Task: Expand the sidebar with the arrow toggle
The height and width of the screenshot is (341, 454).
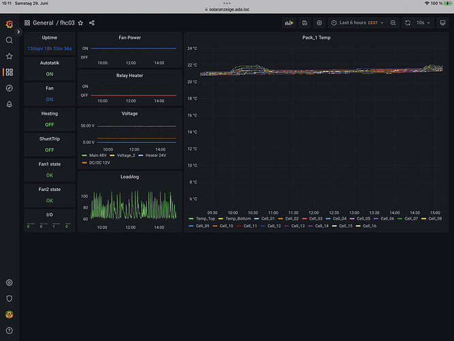Action: pyautogui.click(x=18, y=31)
